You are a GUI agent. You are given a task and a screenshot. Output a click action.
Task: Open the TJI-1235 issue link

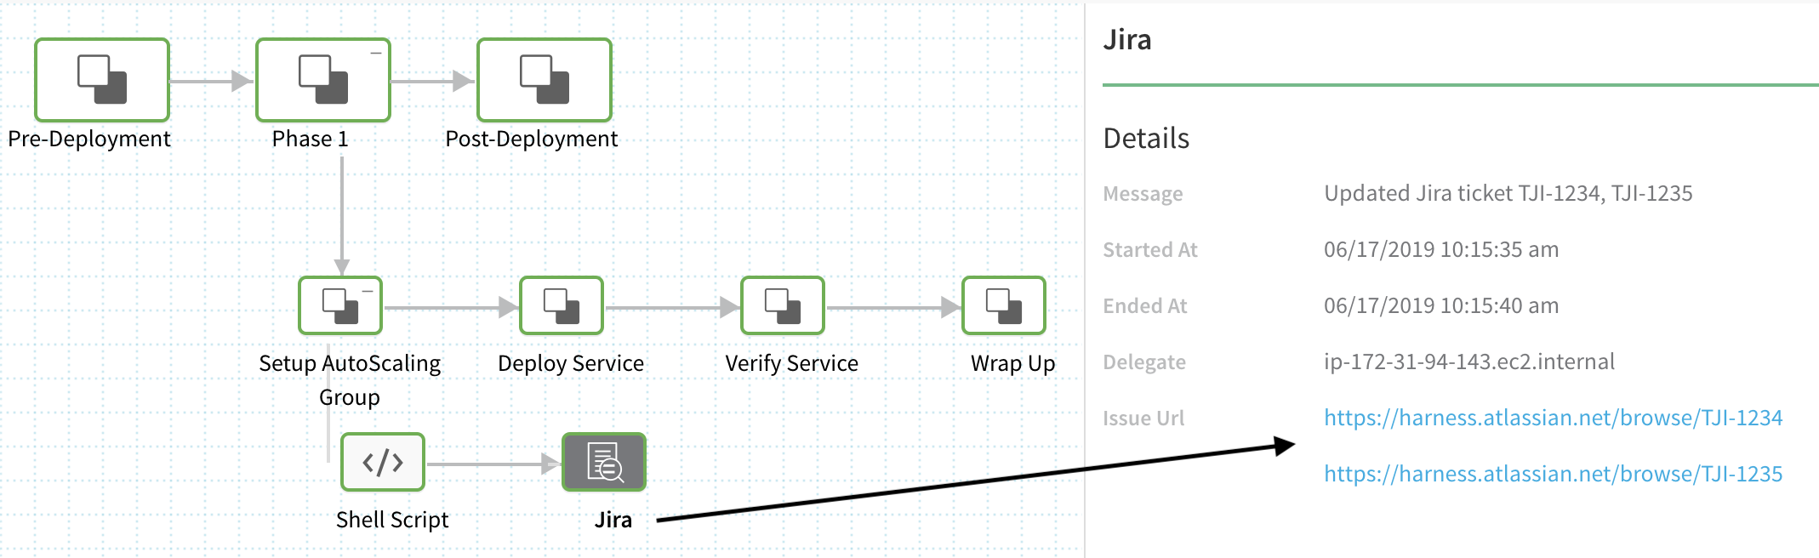1553,474
